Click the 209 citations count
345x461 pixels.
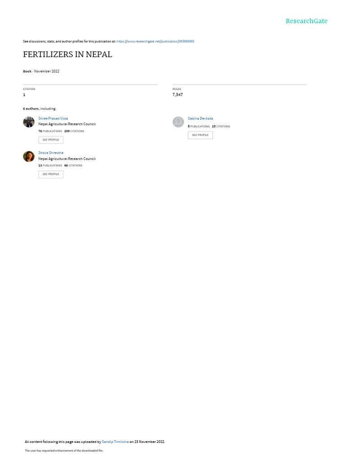coord(74,131)
